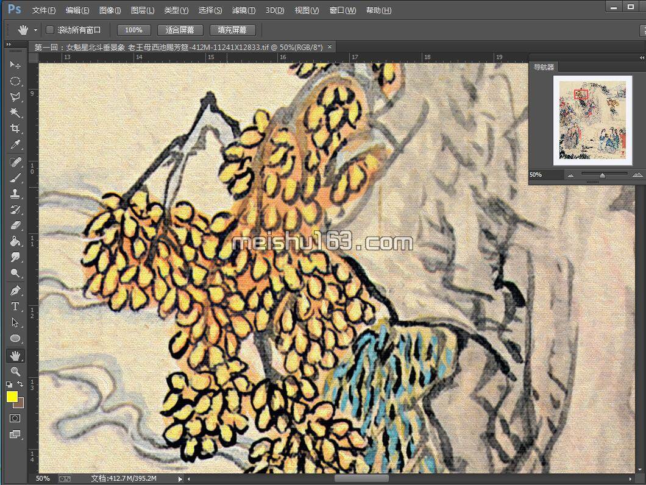
Task: Open 3D(D) menu
Action: pos(275,10)
